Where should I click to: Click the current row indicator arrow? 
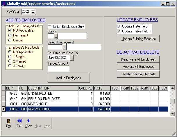click(4, 109)
